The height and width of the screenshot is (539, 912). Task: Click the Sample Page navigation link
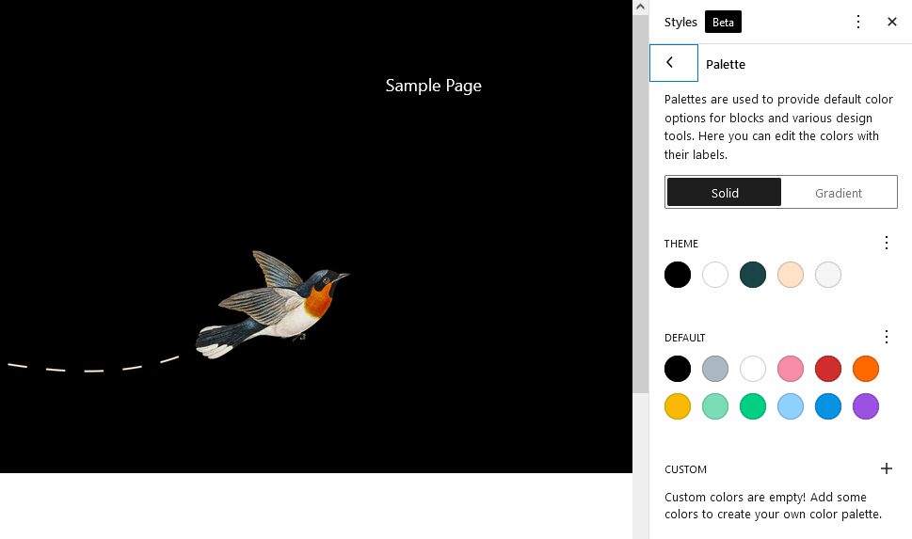tap(433, 86)
